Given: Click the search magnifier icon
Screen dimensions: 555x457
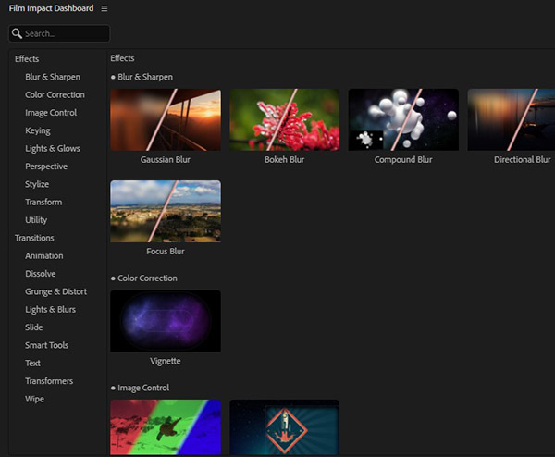Looking at the screenshot, I should [17, 33].
